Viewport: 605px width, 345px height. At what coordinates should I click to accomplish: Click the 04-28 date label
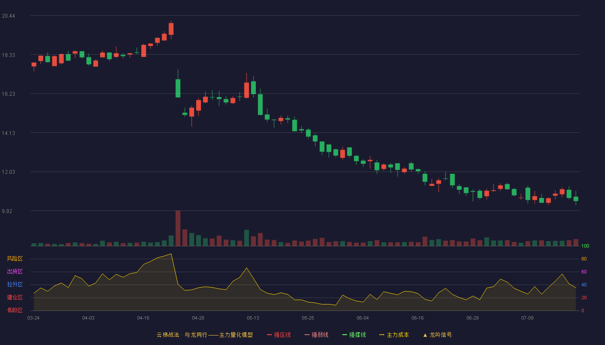click(198, 318)
